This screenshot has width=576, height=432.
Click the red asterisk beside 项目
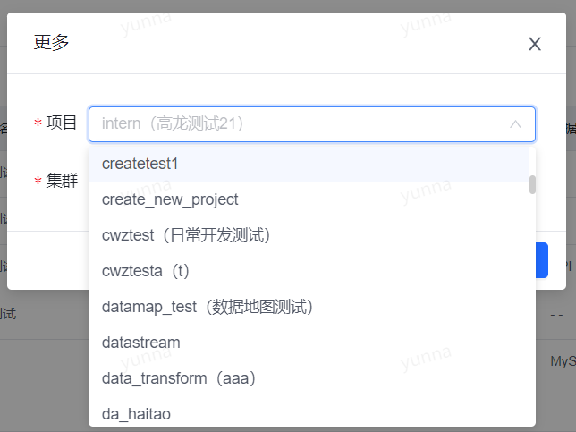(38, 123)
